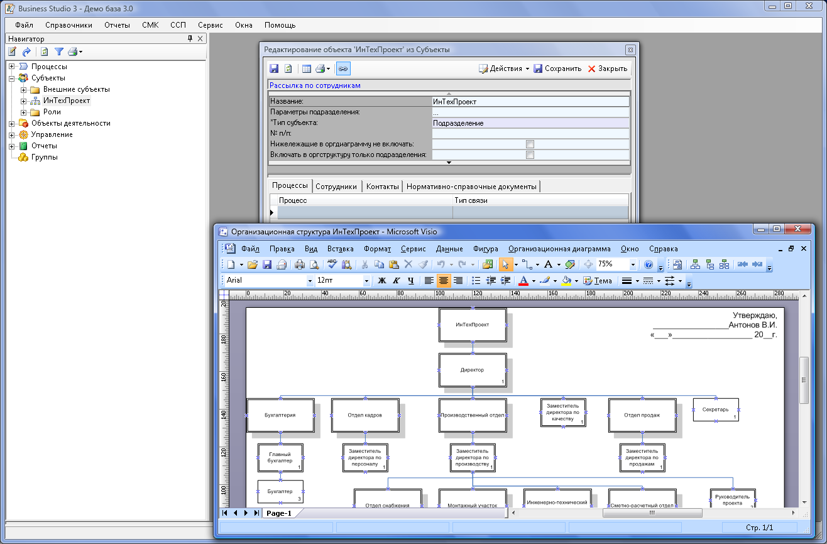827x544 pixels.
Task: Click the Navigator filter funnel icon
Action: coord(59,52)
